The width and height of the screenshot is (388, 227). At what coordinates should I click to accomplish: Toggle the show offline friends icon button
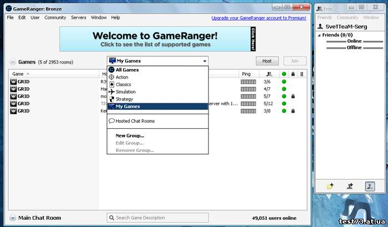tap(370, 186)
